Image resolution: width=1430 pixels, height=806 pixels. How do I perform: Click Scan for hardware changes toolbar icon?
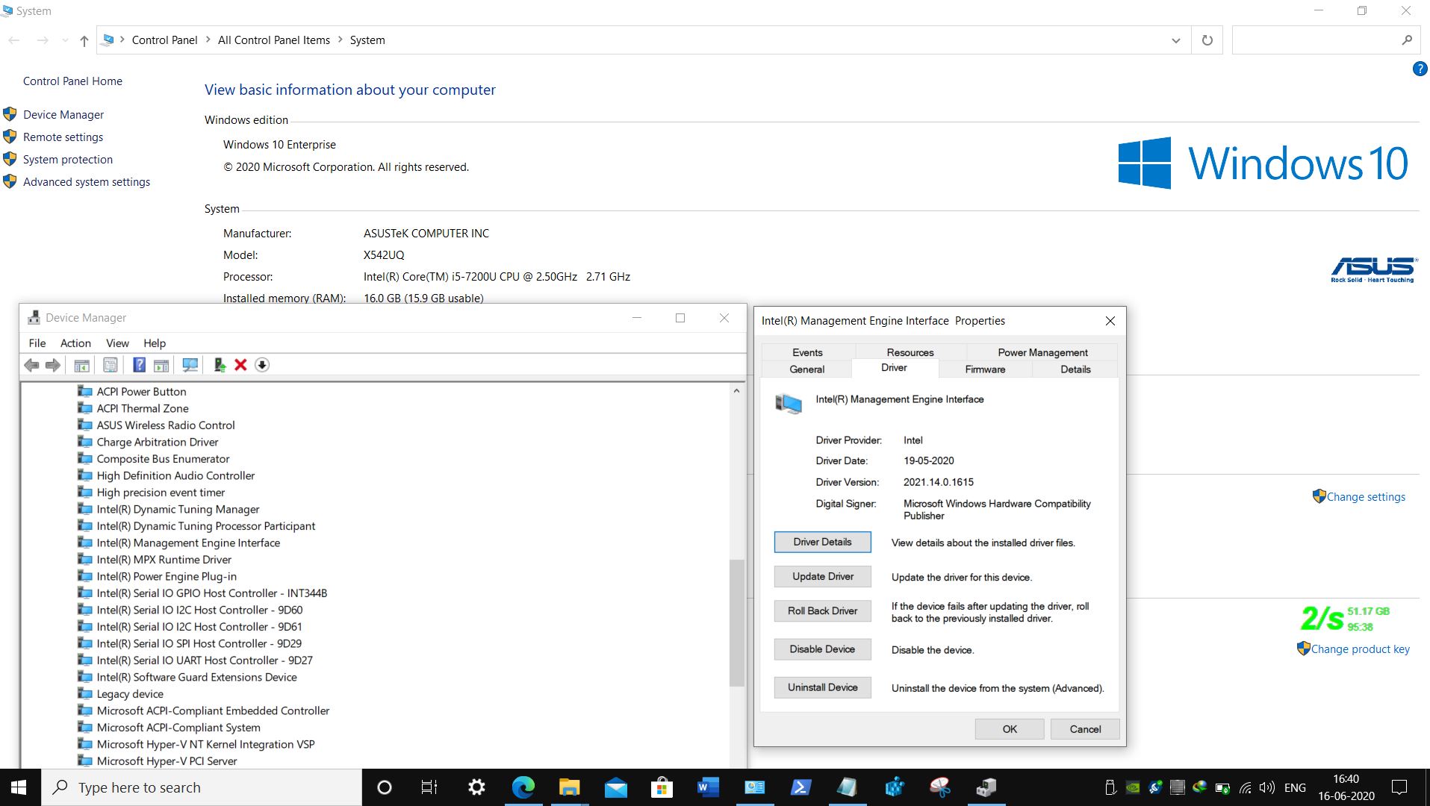pos(190,365)
